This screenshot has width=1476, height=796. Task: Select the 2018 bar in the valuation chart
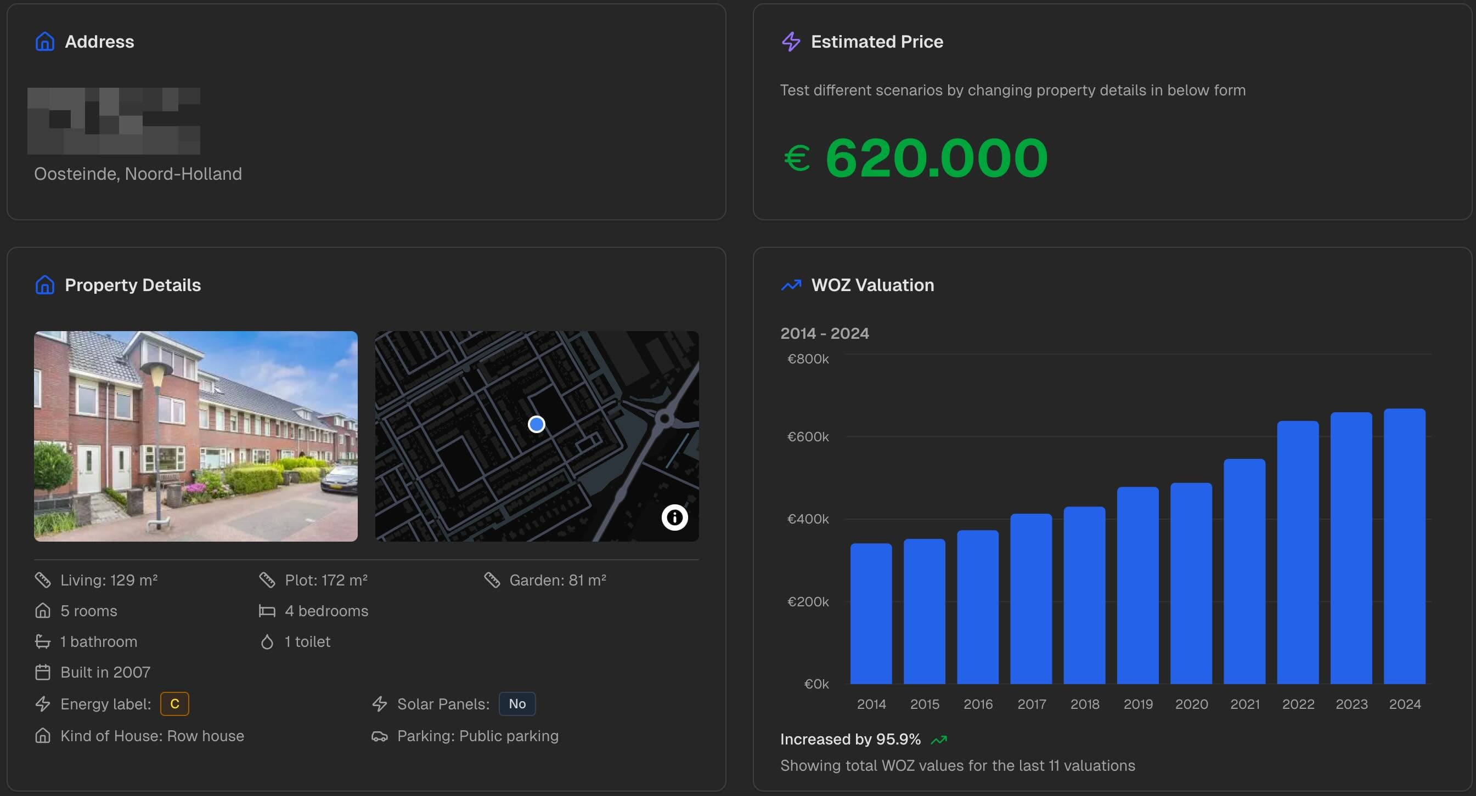1085,595
